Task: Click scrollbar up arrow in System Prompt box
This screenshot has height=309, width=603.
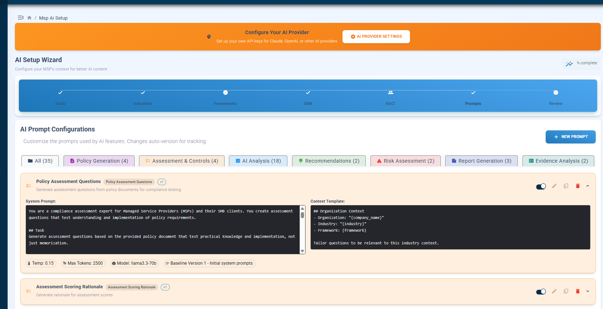Action: (302, 208)
